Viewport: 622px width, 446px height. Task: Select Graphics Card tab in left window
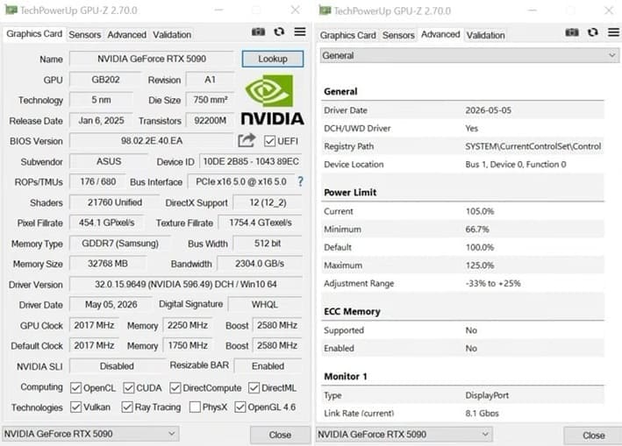click(x=34, y=34)
